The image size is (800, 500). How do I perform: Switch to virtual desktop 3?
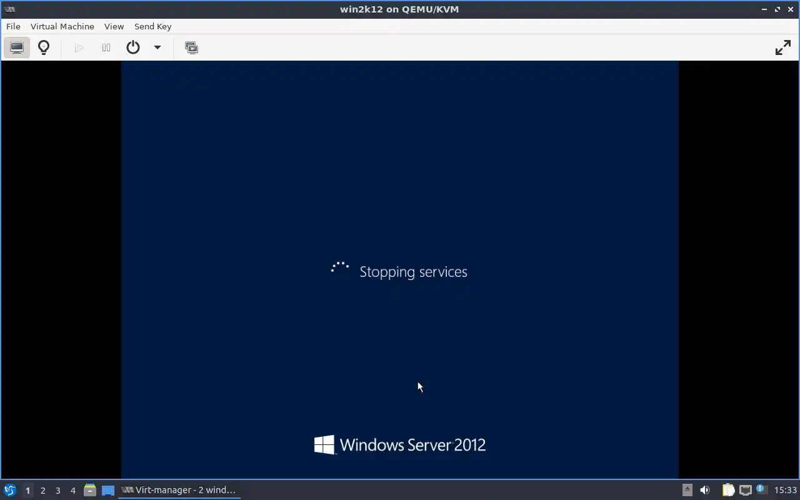pyautogui.click(x=58, y=491)
